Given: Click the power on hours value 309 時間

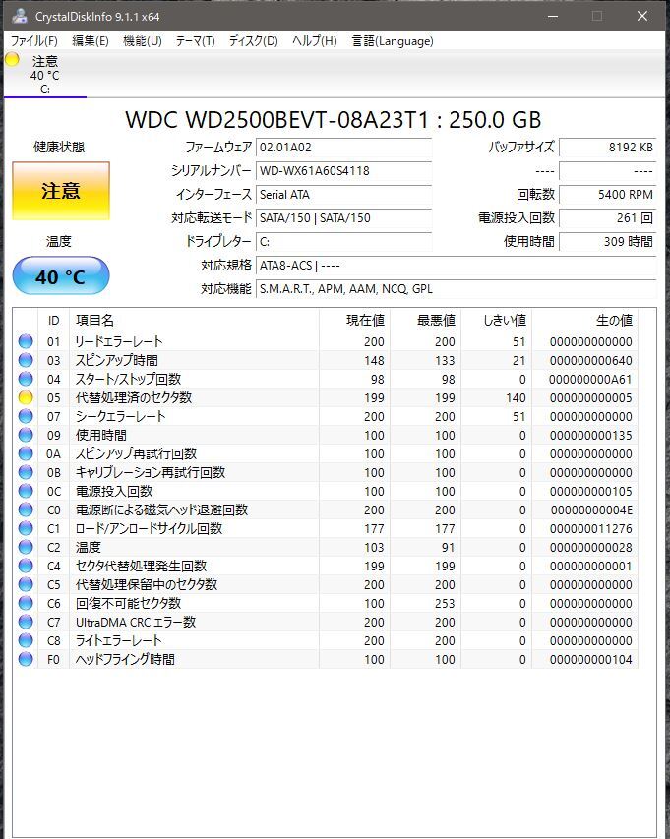Looking at the screenshot, I should [607, 241].
